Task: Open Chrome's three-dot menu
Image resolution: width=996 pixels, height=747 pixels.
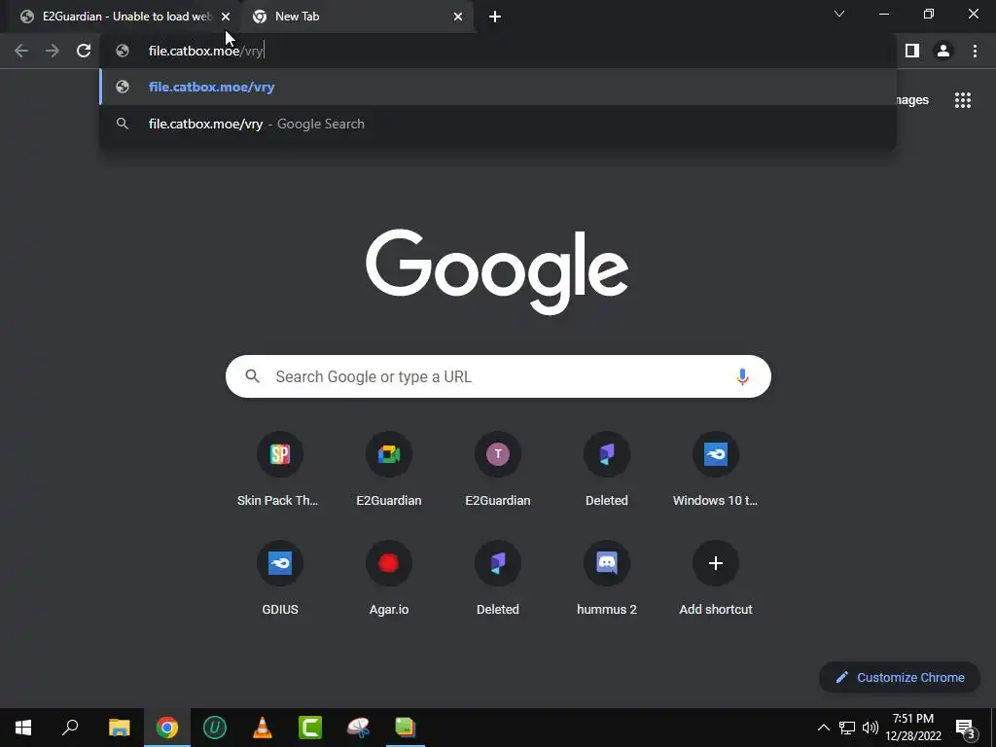Action: click(x=975, y=51)
